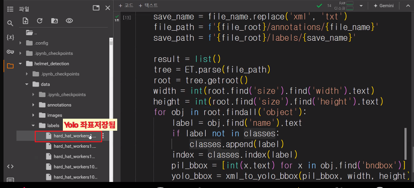Screen dimensions: 414x188
Task: Open the table of contents sidebar icon
Action: point(10,9)
